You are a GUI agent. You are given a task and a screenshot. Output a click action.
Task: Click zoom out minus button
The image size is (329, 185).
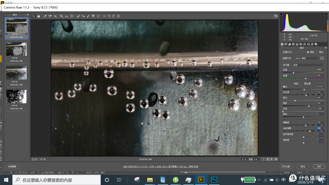tap(33, 159)
